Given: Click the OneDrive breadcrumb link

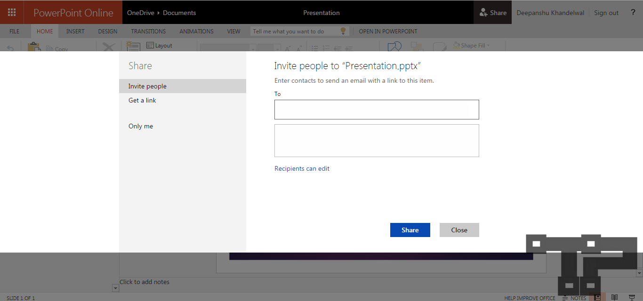Looking at the screenshot, I should point(141,13).
